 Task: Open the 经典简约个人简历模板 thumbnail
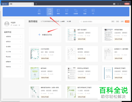(108, 54)
